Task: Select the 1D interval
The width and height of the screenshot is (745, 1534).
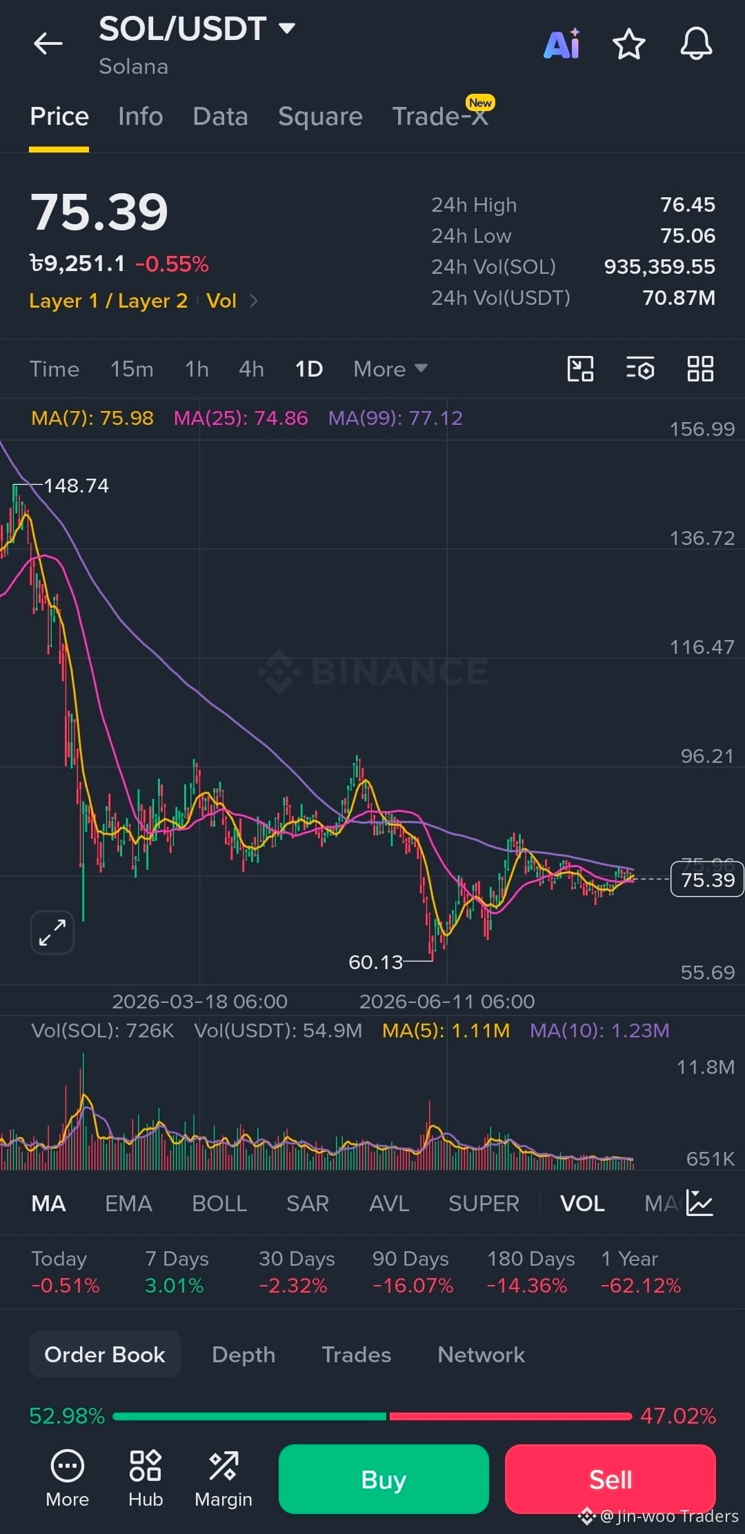Action: click(309, 369)
